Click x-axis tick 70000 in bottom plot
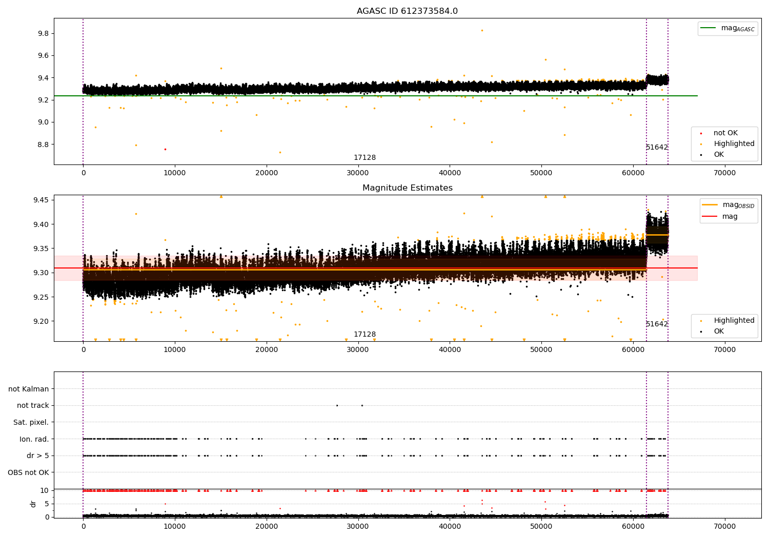 point(724,526)
